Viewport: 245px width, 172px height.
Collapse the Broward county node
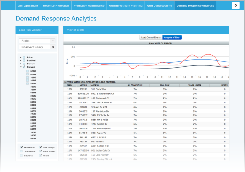point(21,67)
